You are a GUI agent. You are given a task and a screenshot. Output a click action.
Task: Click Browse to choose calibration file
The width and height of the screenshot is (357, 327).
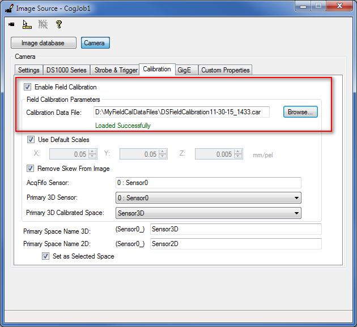(300, 112)
